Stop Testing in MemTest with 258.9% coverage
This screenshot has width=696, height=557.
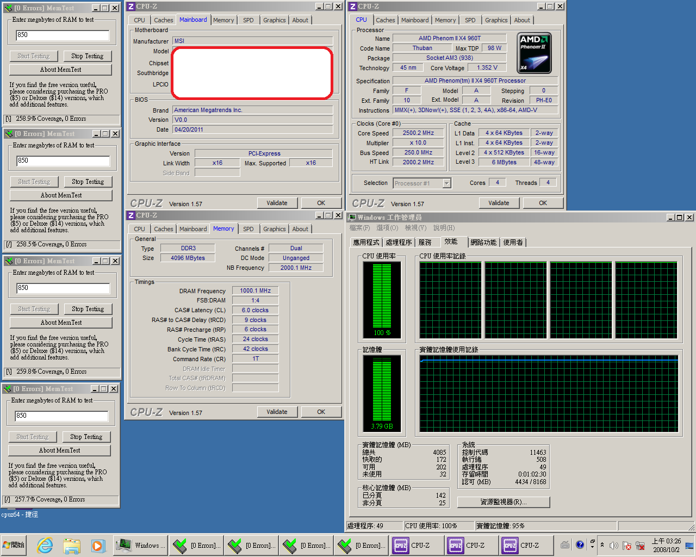pyautogui.click(x=87, y=56)
